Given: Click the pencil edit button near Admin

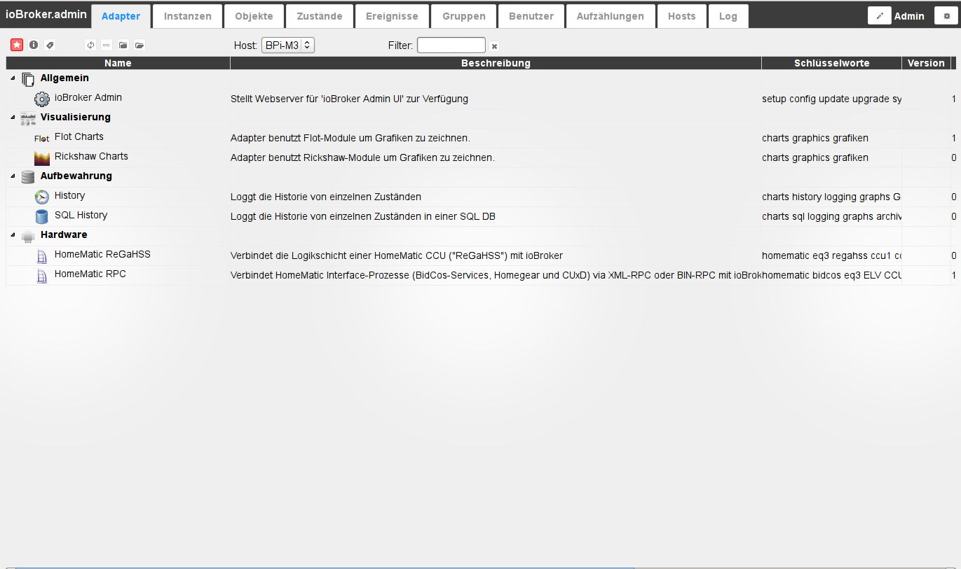Looking at the screenshot, I should 879,15.
